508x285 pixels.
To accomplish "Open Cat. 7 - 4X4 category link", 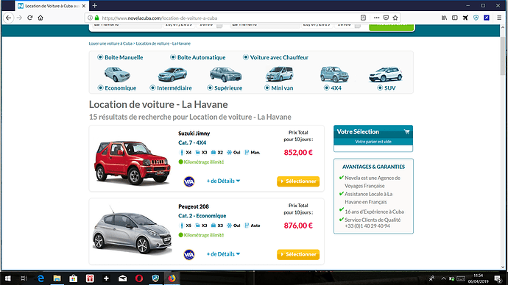I will click(192, 142).
